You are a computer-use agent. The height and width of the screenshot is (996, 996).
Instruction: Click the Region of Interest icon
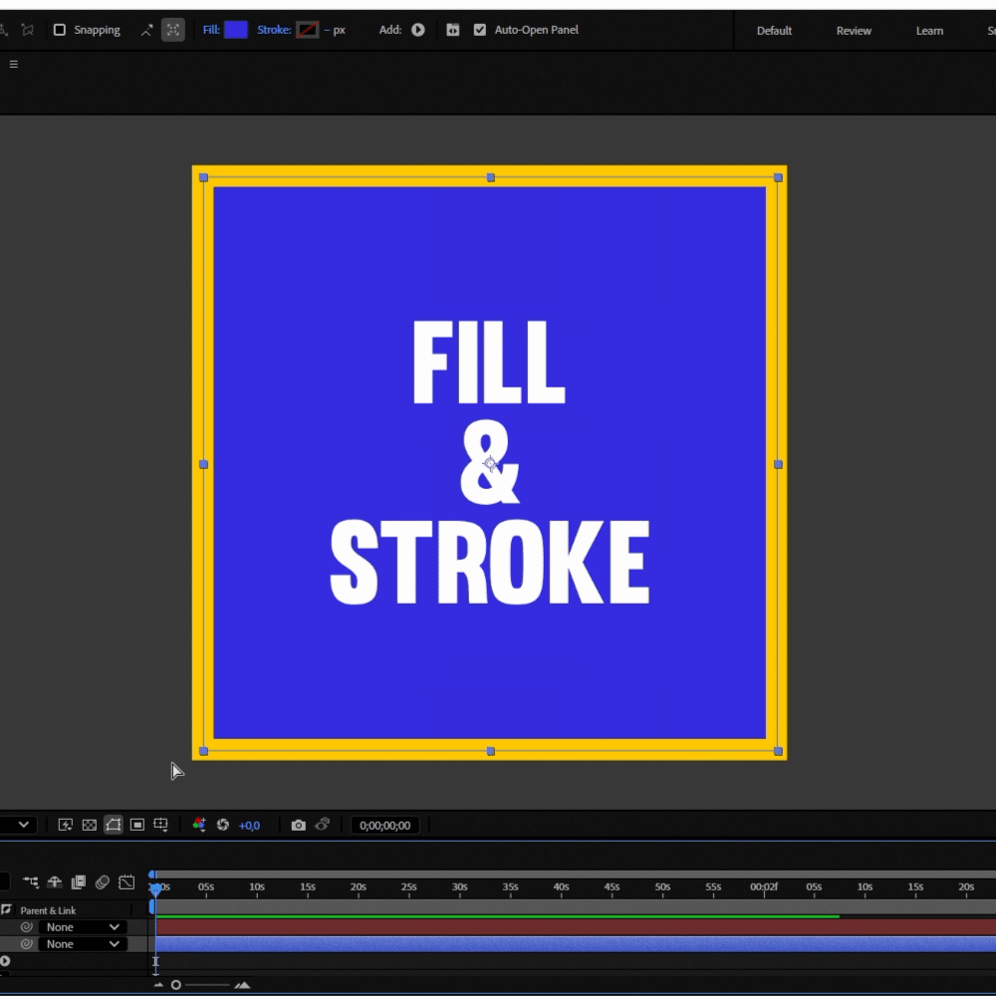(137, 825)
